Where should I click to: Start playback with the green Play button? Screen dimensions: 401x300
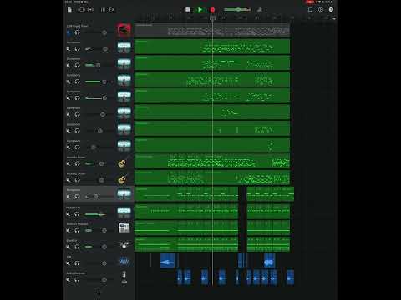200,10
